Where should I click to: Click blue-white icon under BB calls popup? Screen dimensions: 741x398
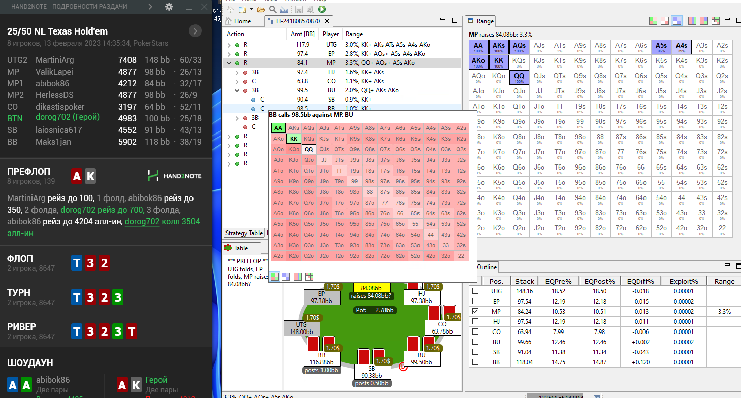coord(286,276)
